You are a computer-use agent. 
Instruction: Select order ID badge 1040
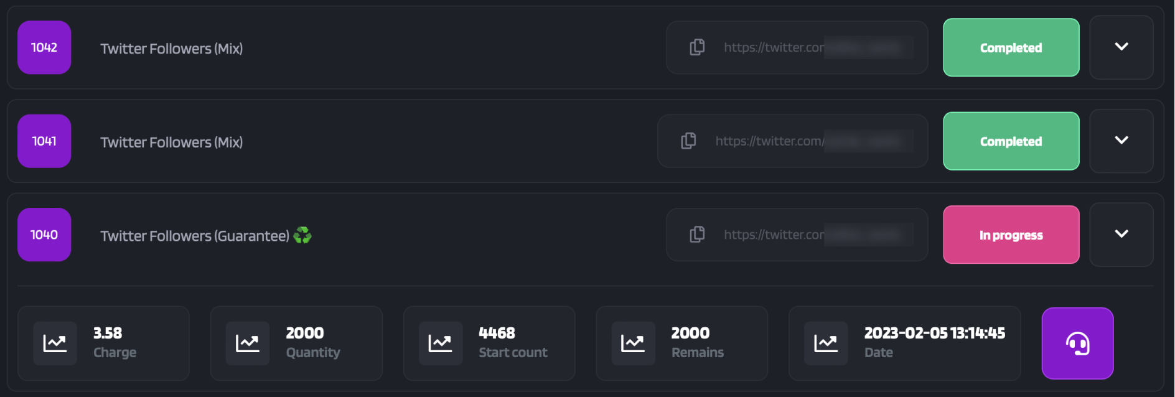coord(44,235)
